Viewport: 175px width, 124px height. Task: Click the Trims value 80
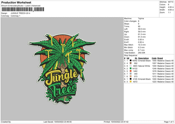139,26
